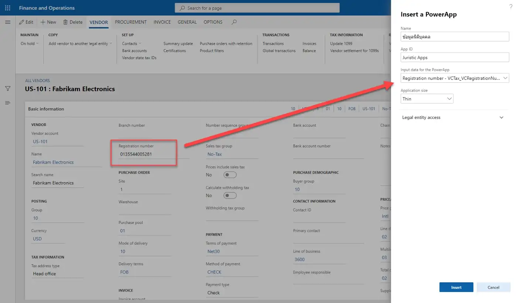517x303 pixels.
Task: Click Purchase orders with retention
Action: 226,44
